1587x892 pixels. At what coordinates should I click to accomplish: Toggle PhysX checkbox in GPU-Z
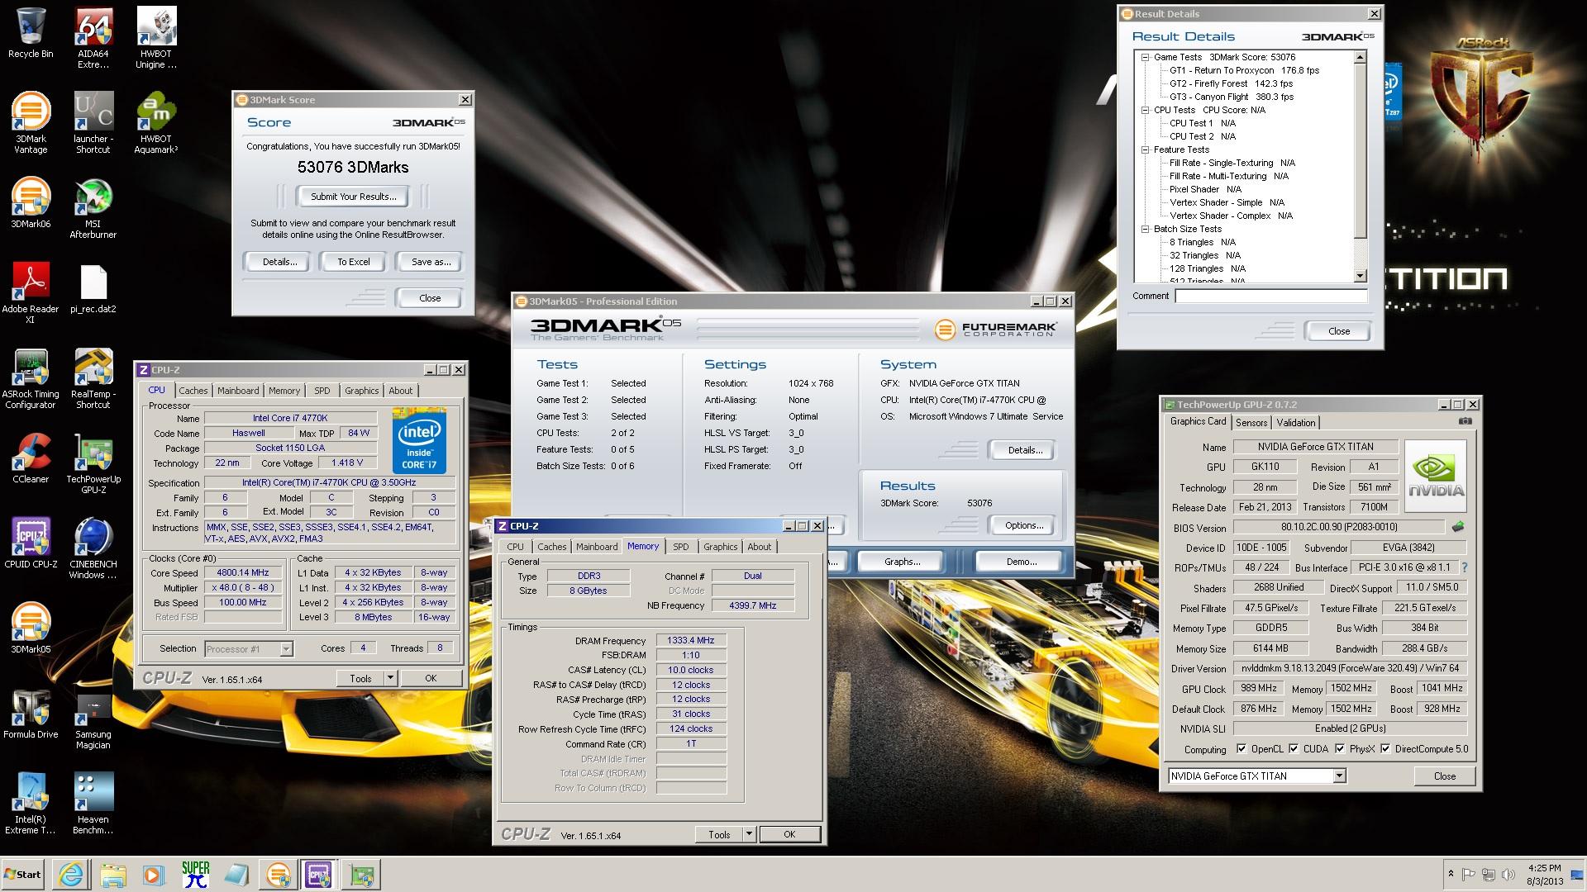pos(1339,749)
